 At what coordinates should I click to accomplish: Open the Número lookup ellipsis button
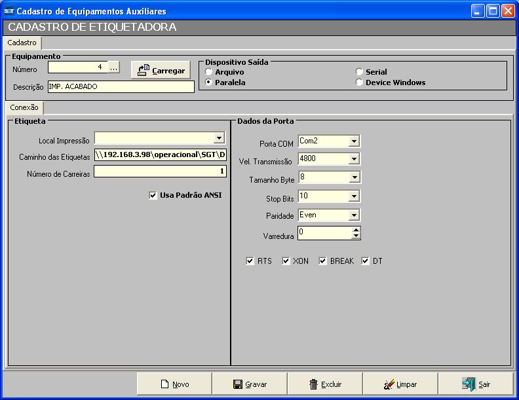click(x=114, y=67)
